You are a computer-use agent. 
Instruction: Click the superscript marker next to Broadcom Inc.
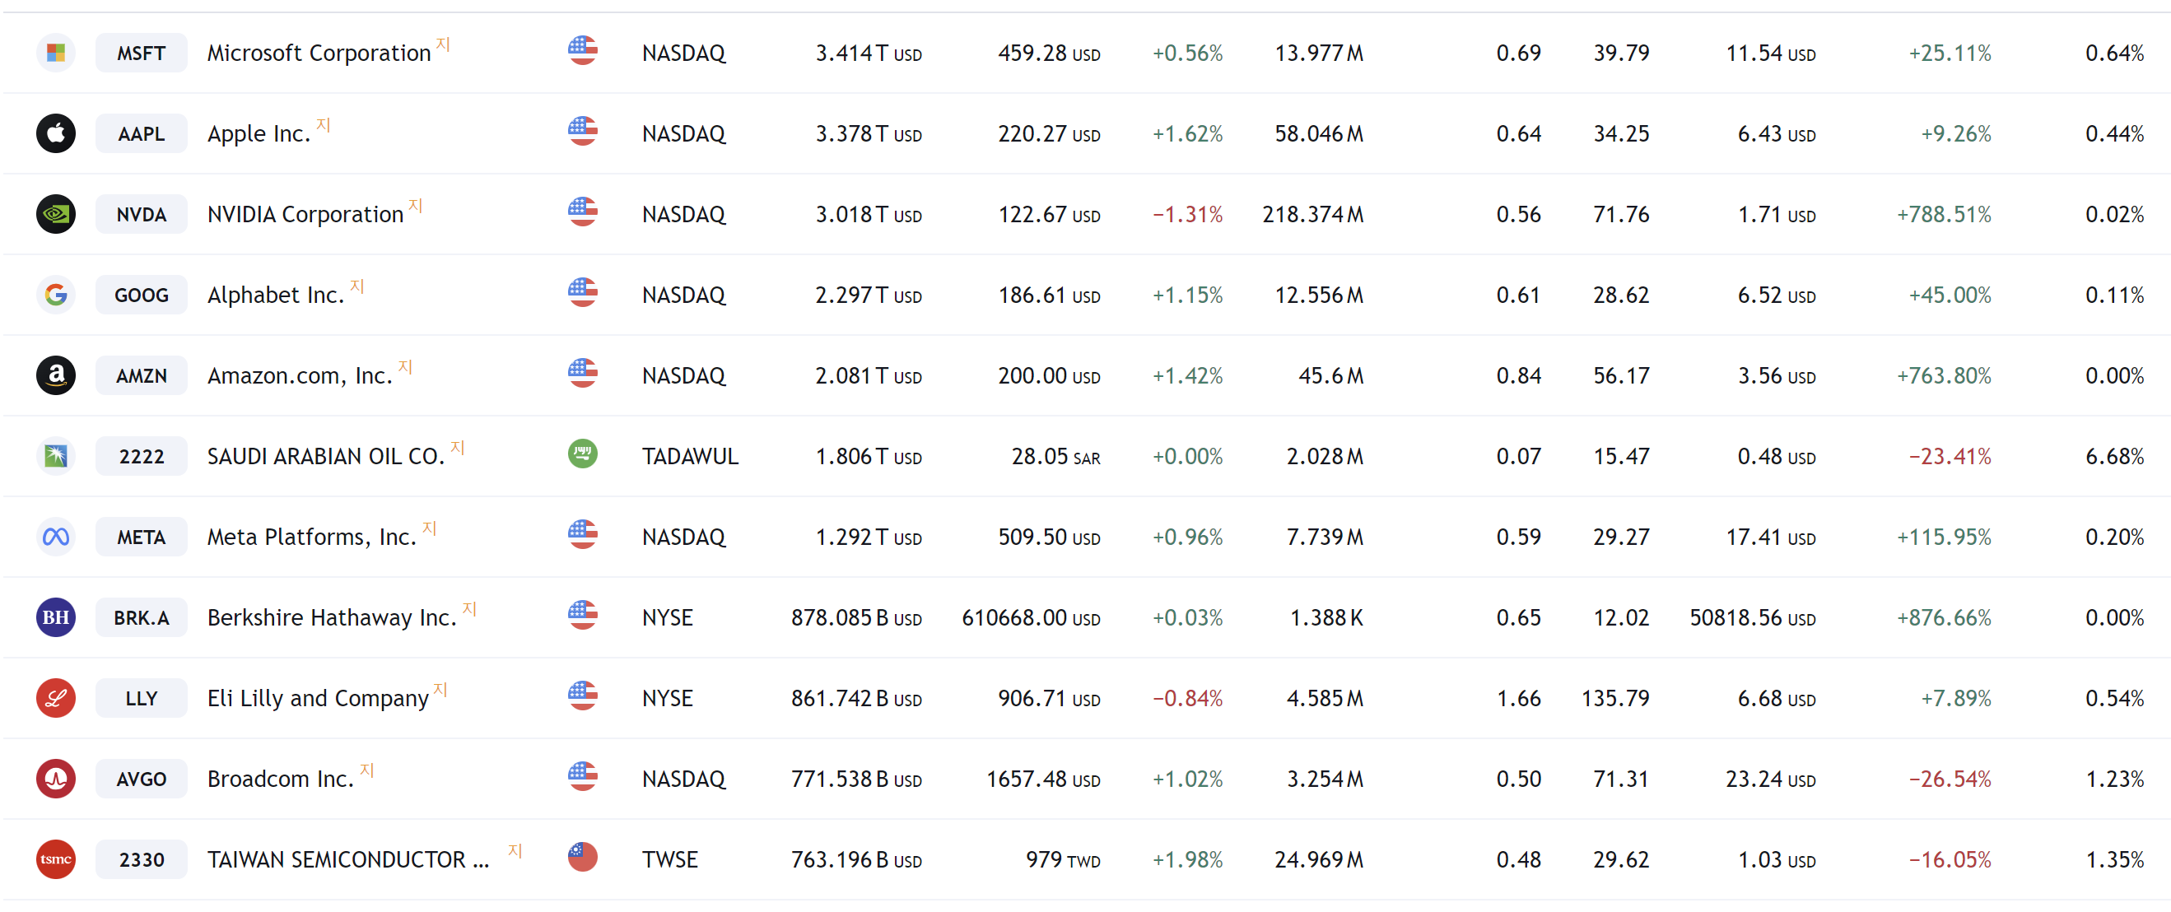(x=366, y=770)
